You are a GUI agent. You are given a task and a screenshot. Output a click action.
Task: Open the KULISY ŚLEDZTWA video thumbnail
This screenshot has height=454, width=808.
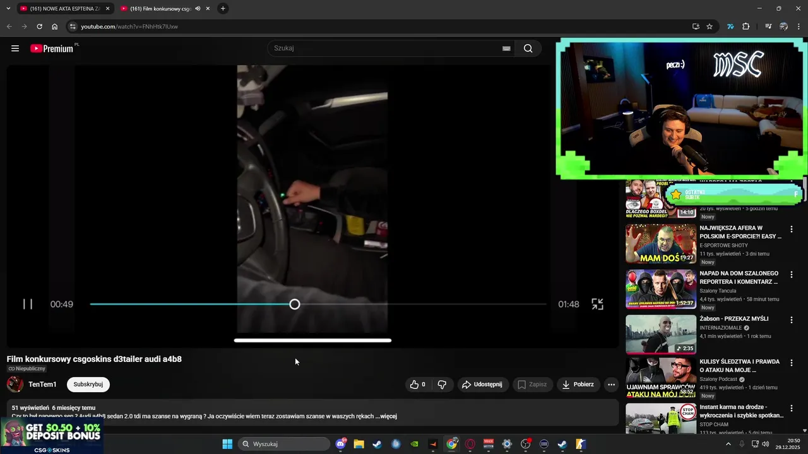[661, 378]
